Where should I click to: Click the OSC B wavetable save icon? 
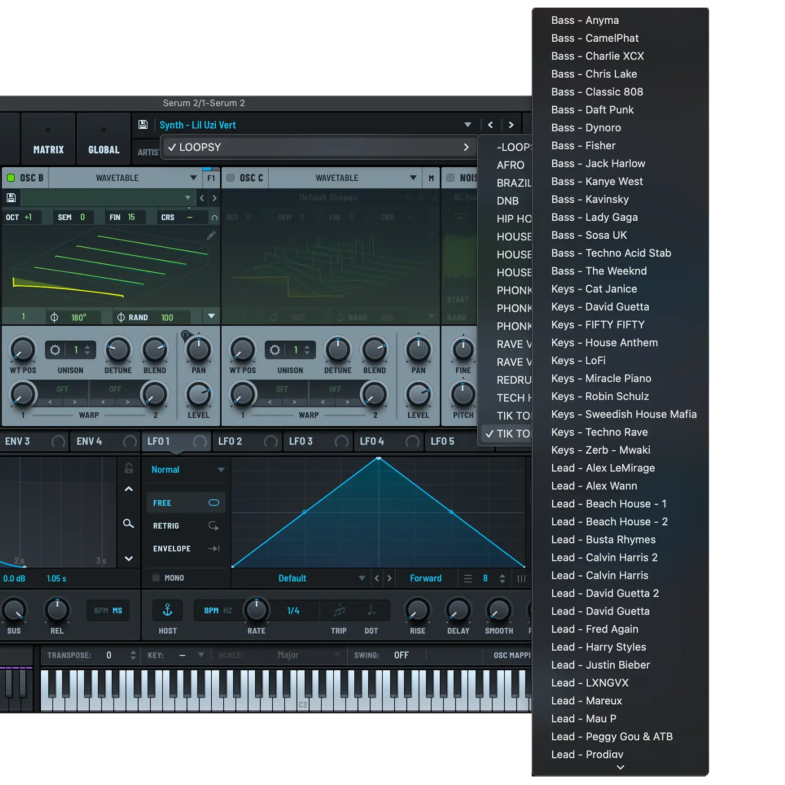(11, 197)
